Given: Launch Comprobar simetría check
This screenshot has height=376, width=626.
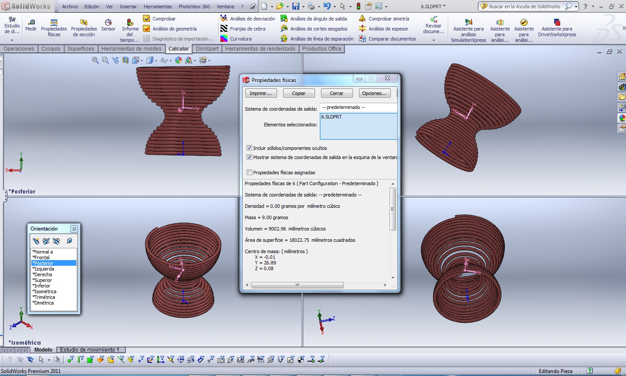Looking at the screenshot, I should pos(384,19).
